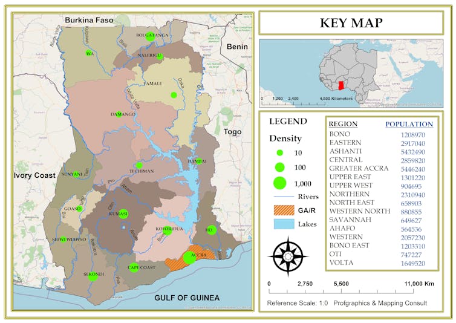Click the green marker at Kumasi
Screen dimensions: 456x323
(123, 214)
